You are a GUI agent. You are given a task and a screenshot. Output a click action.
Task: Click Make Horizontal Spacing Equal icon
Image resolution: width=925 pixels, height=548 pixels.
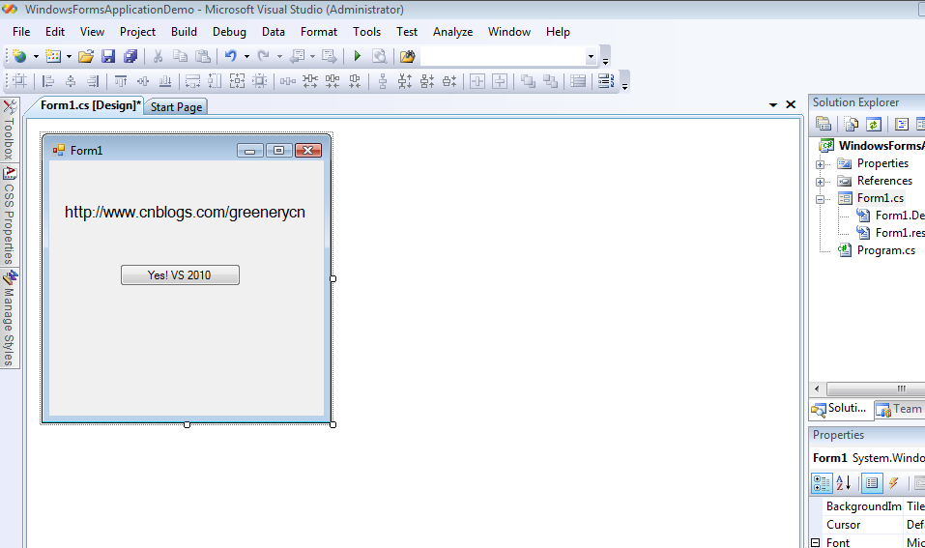[x=288, y=81]
